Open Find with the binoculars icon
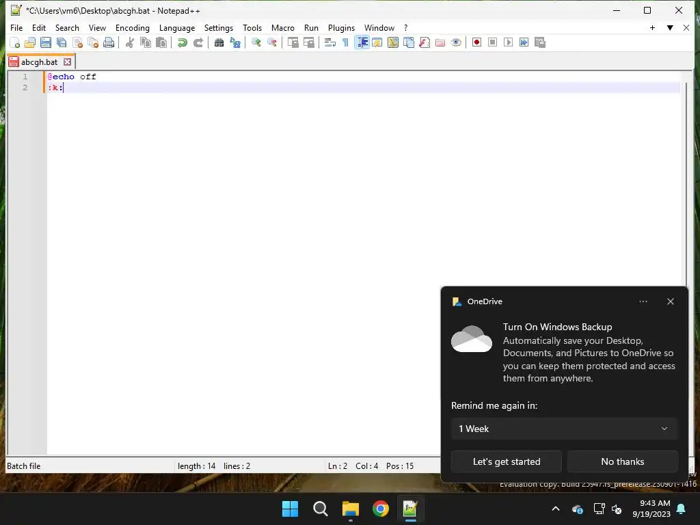The image size is (700, 525). tap(219, 42)
